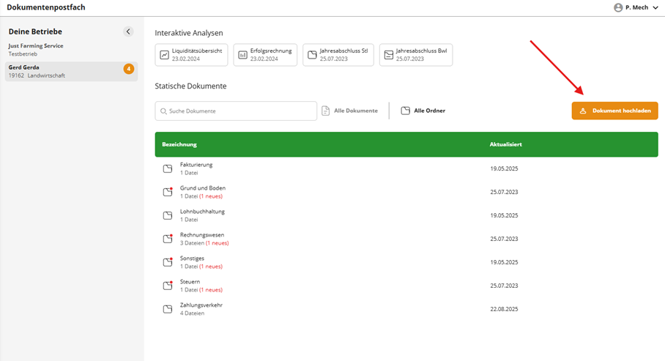
Task: Click the 19.05.2025 date in Fakturierung row
Action: click(x=504, y=169)
